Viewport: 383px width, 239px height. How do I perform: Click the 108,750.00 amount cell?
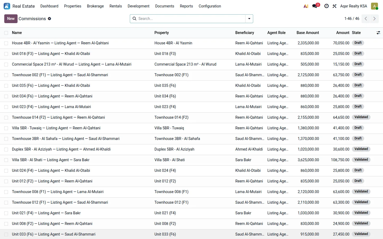coord(340,160)
